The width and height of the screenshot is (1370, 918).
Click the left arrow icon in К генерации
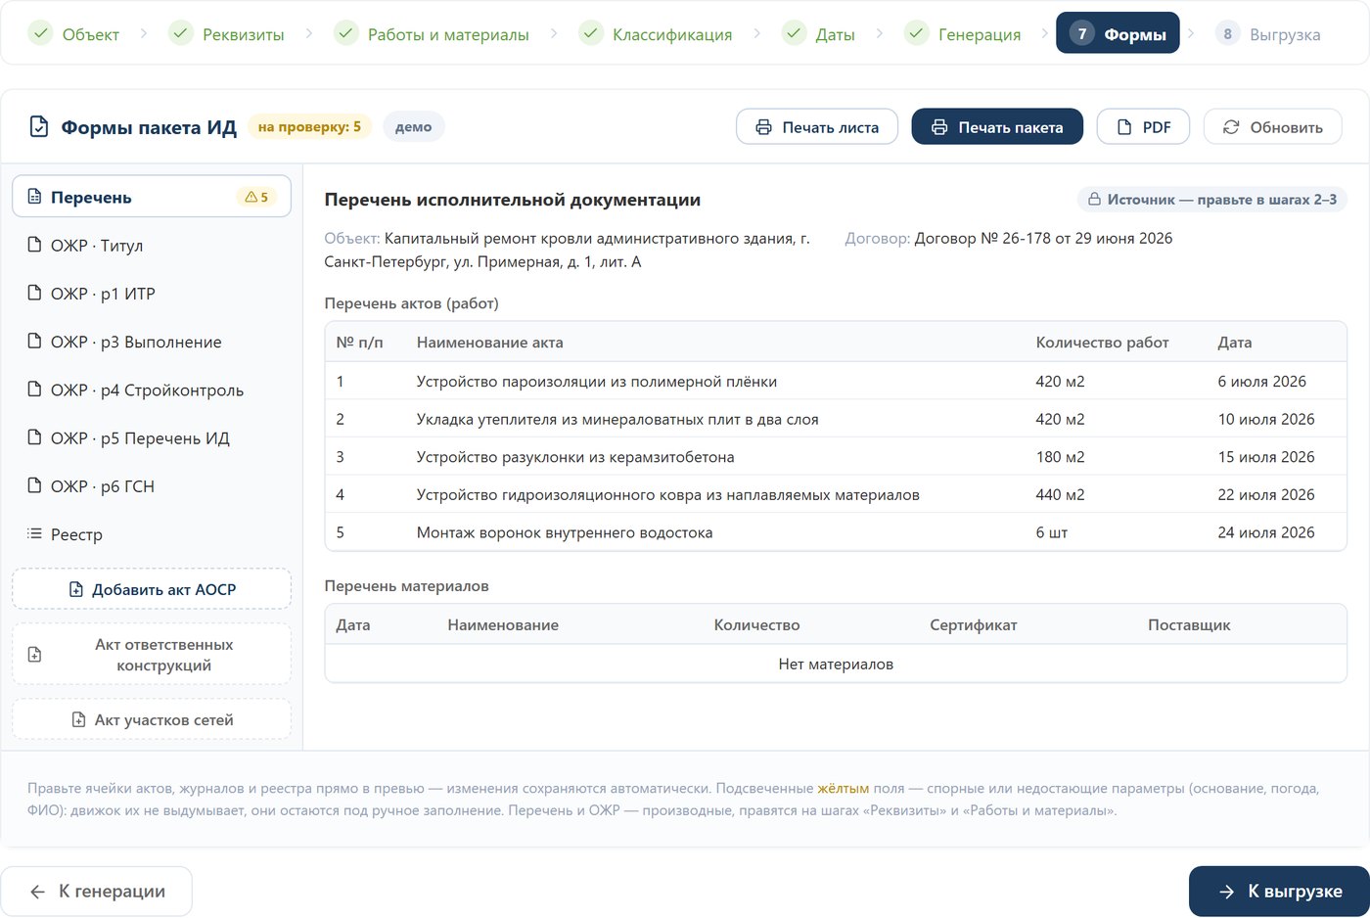37,892
